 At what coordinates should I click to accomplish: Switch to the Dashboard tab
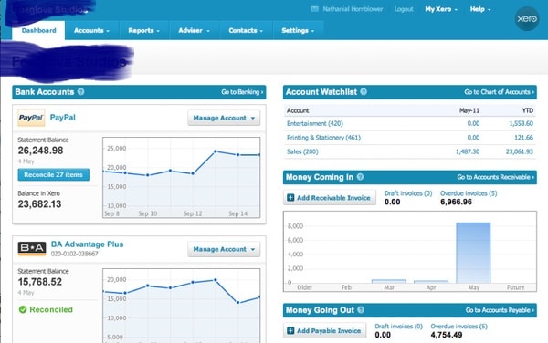[x=38, y=30]
